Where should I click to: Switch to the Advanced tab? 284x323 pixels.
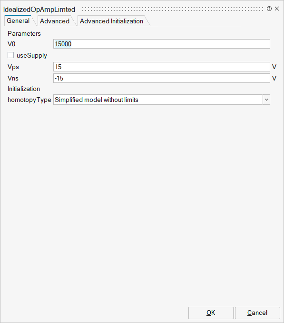(x=55, y=21)
